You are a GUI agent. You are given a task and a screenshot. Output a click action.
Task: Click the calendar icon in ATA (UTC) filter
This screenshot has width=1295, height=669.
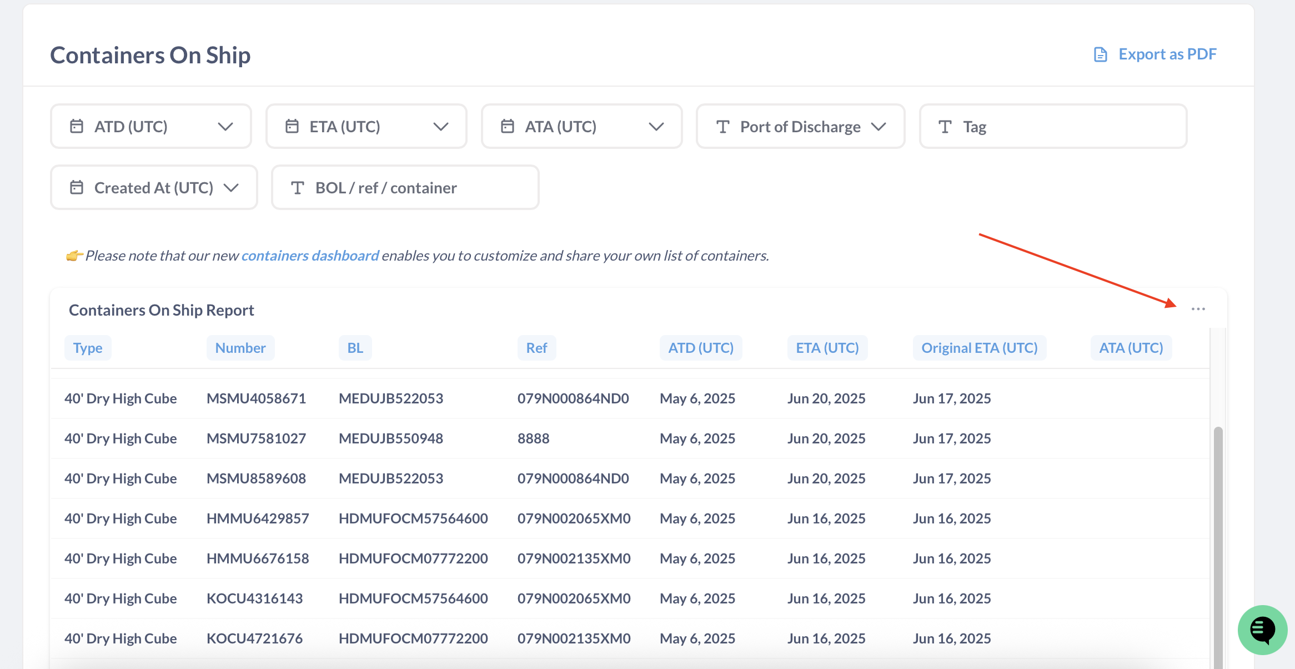pos(508,127)
